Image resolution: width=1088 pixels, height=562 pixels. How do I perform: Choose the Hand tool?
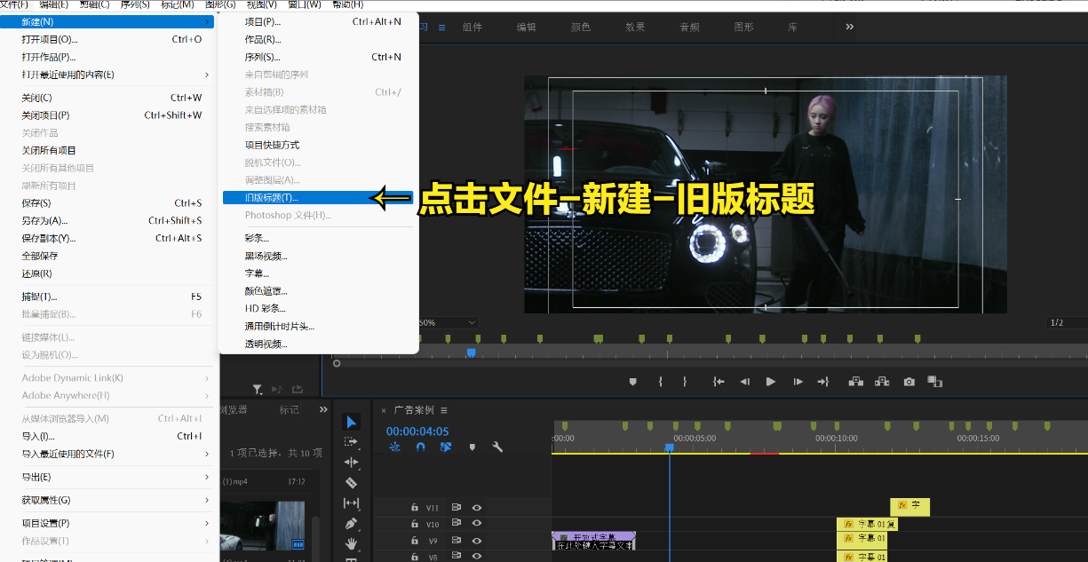coord(351,543)
